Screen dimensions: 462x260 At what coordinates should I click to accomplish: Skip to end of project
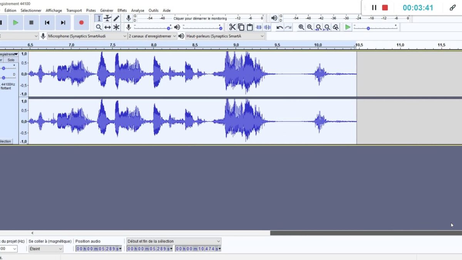[x=63, y=23]
